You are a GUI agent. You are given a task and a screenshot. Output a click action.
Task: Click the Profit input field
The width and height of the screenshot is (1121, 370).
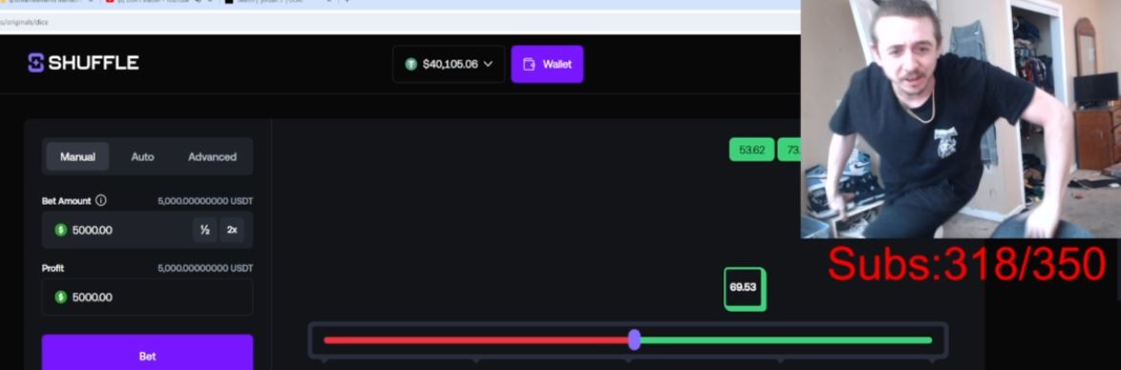point(147,297)
